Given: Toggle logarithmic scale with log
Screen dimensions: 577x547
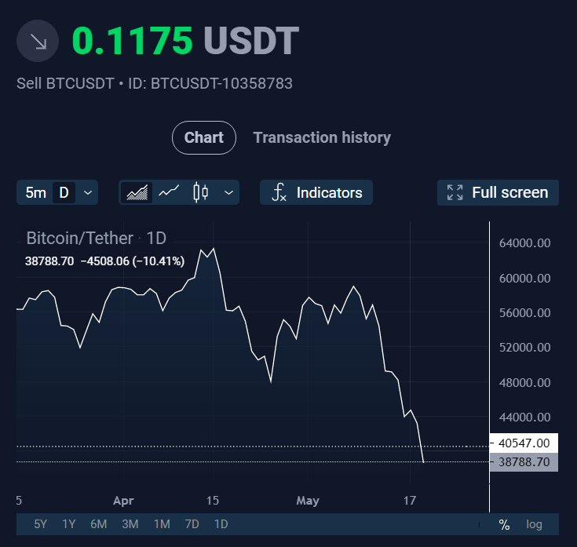Looking at the screenshot, I should pos(534,524).
